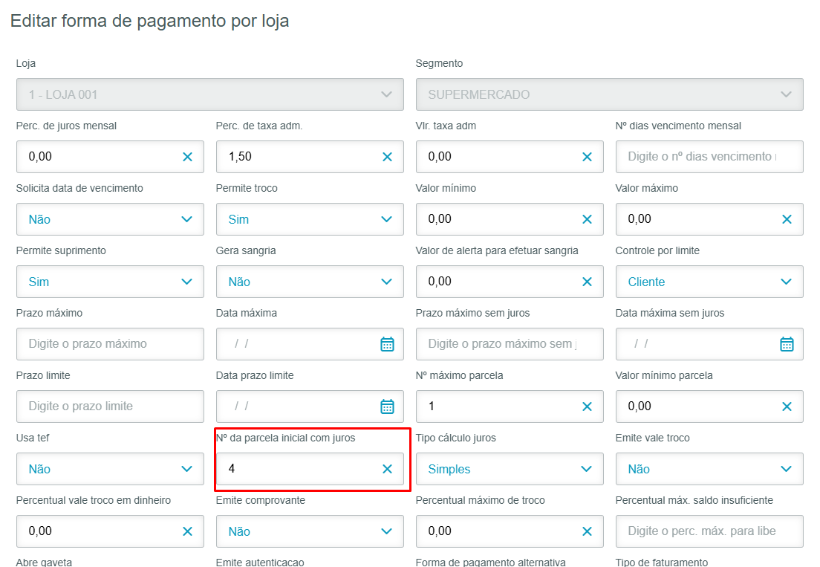This screenshot has width=820, height=567.
Task: Click the Prazo máximo input field
Action: click(x=110, y=344)
